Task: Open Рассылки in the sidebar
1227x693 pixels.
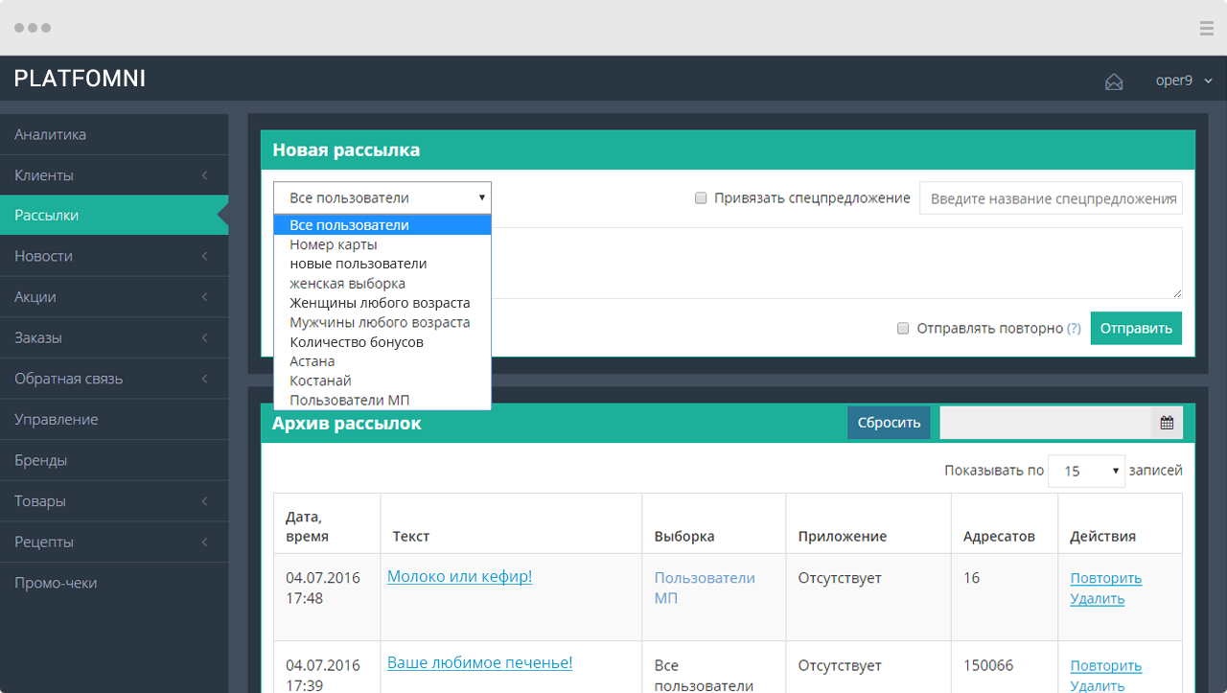Action: pyautogui.click(x=114, y=216)
